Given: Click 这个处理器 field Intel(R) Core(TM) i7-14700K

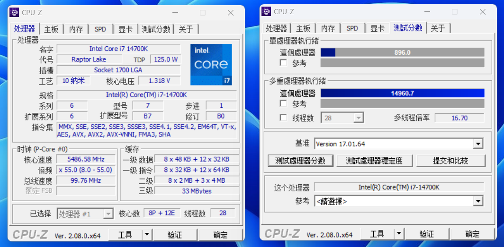Looking at the screenshot, I should tap(399, 187).
